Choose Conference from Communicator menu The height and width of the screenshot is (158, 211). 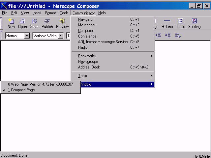(x=113, y=36)
